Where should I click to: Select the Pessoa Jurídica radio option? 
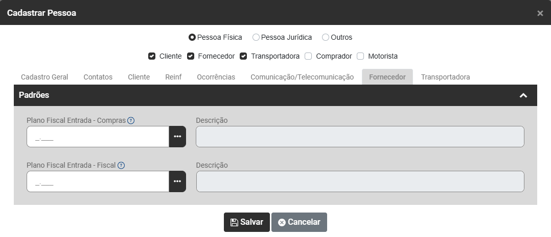256,37
